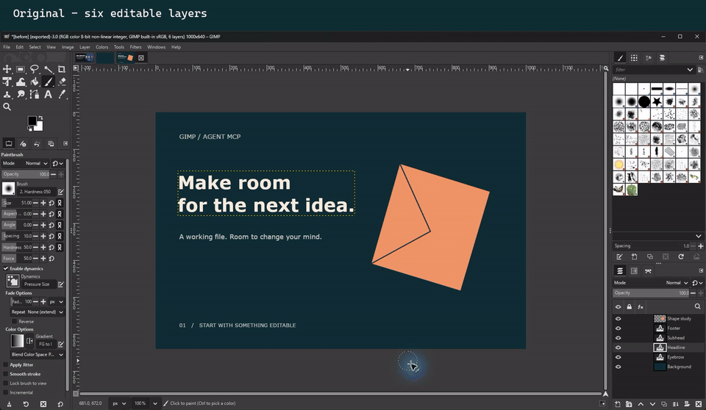Image resolution: width=706 pixels, height=410 pixels.
Task: Select the black star brush thumbnail
Action: point(657,101)
